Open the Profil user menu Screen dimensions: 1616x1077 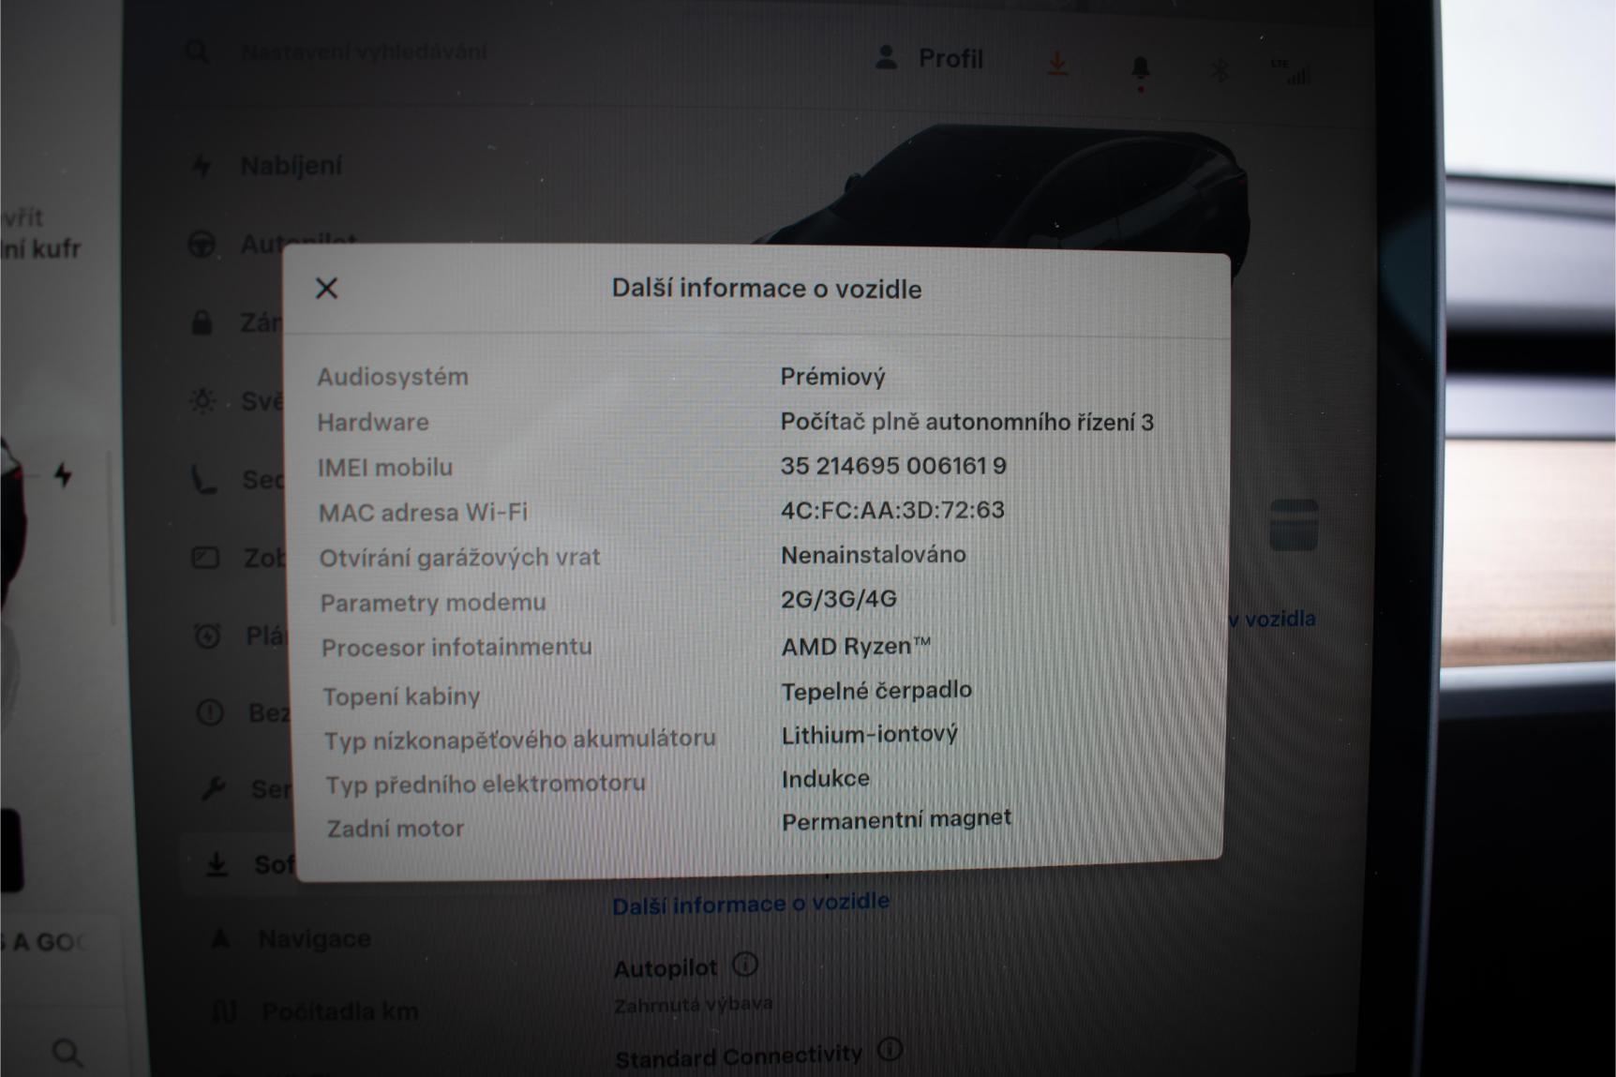coord(929,59)
